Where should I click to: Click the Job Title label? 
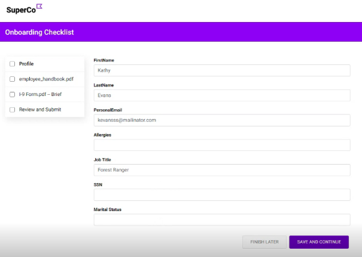(x=102, y=160)
